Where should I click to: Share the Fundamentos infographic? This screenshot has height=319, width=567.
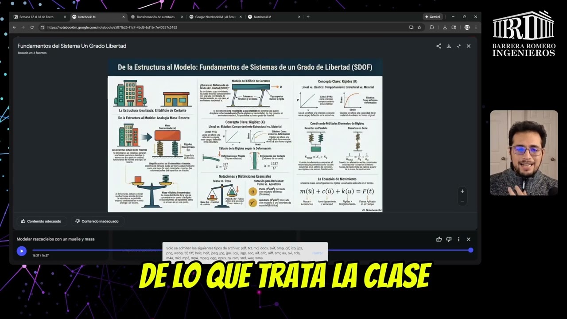(x=439, y=46)
